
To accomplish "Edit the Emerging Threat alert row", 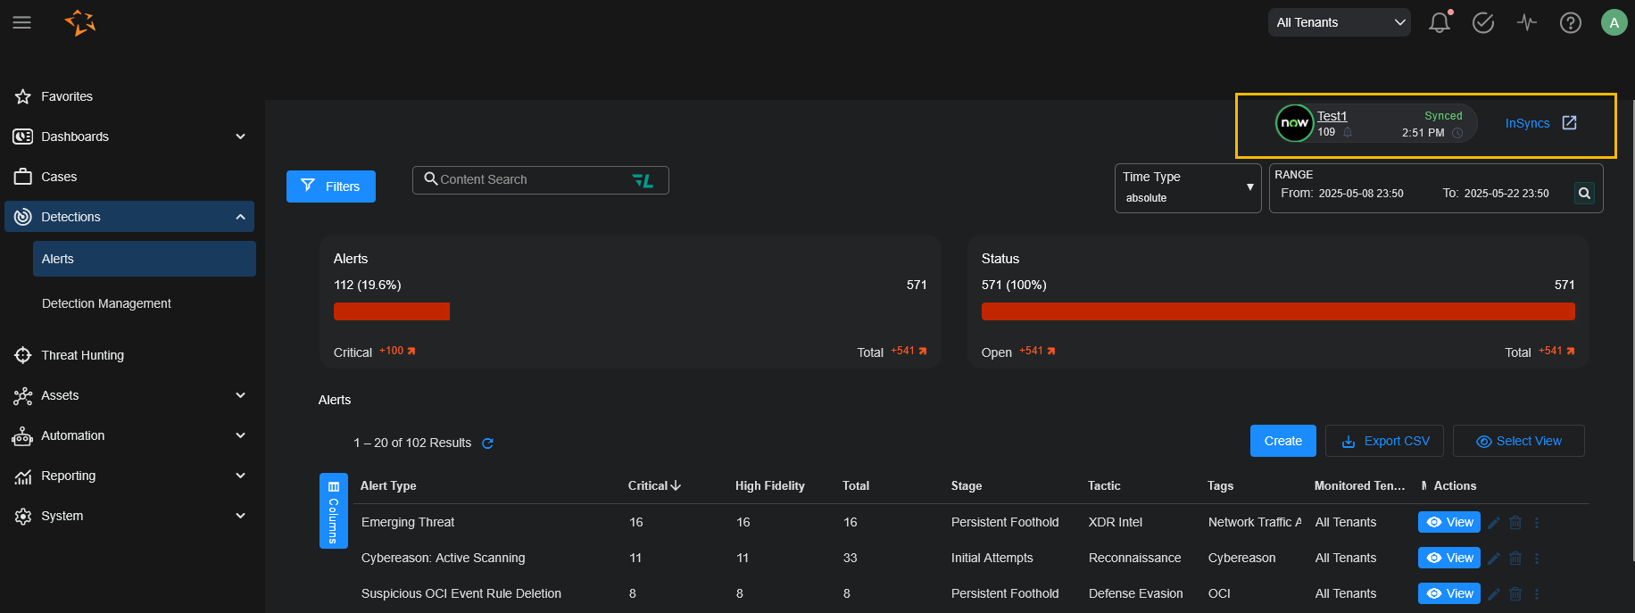I will coord(1494,523).
